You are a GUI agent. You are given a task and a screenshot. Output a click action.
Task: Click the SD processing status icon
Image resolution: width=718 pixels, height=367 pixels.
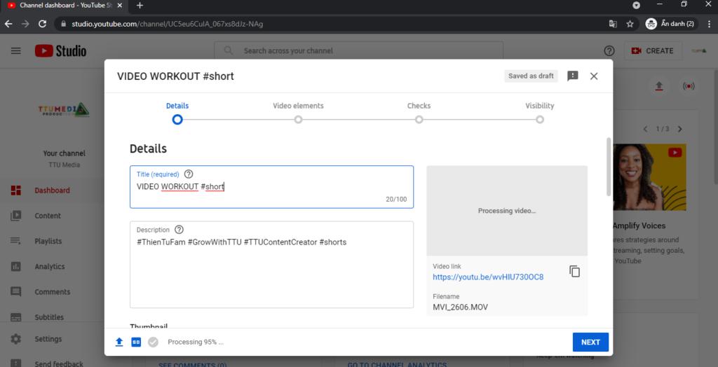(x=136, y=342)
